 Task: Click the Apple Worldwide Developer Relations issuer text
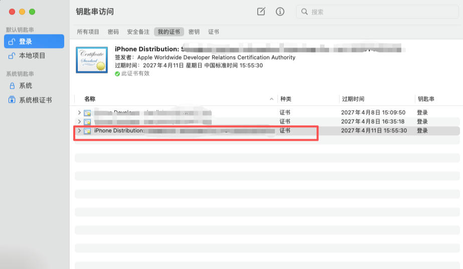[216, 57]
